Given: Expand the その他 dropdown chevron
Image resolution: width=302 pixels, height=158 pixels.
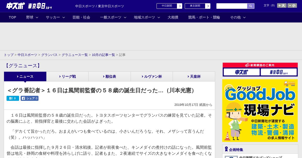Looking at the screenshot, I should tap(244, 18).
